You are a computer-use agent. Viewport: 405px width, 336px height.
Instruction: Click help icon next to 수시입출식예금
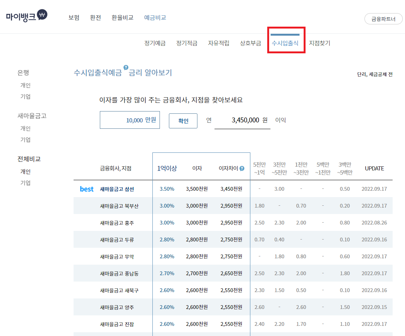(x=126, y=68)
